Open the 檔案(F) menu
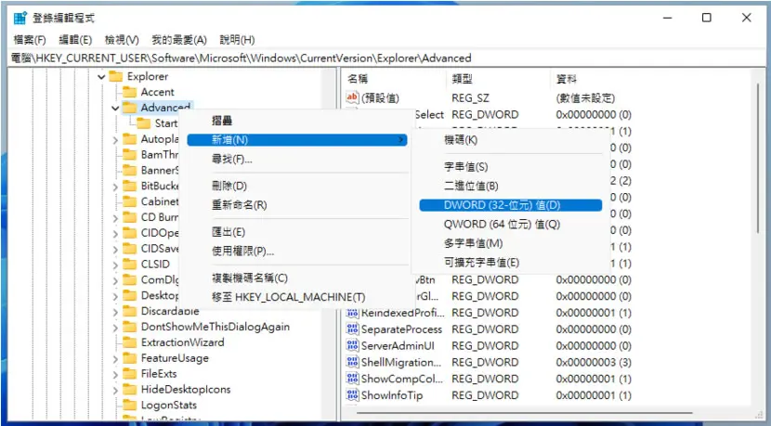771x426 pixels. click(x=30, y=40)
